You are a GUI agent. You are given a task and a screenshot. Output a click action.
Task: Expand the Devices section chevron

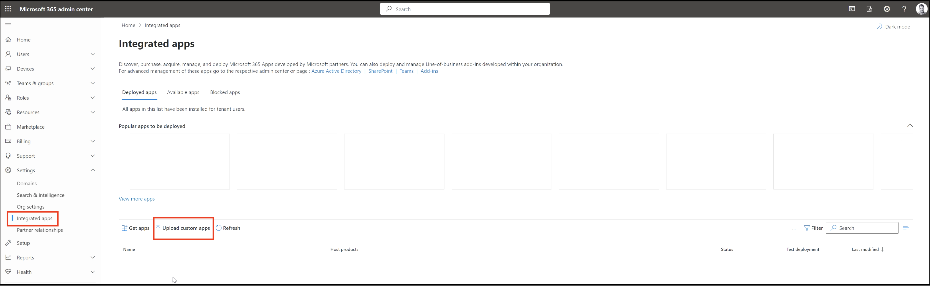[93, 68]
